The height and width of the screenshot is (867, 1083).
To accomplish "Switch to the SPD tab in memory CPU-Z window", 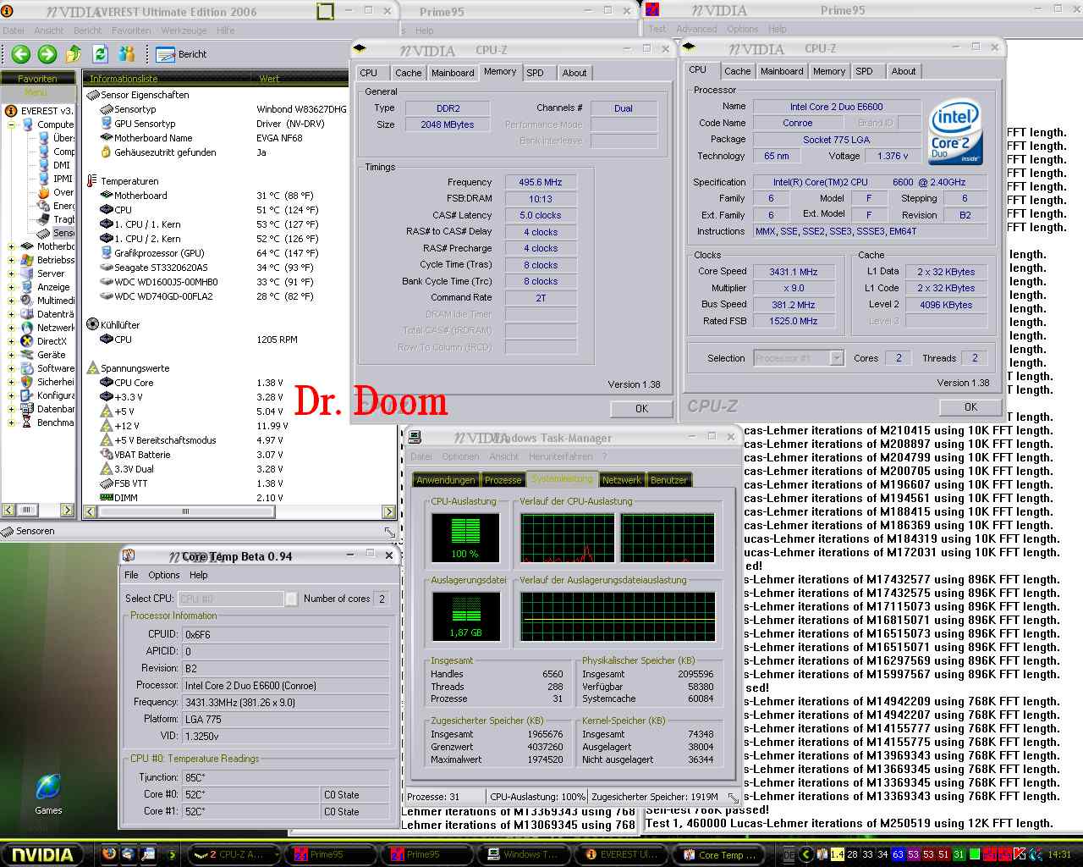I will coord(535,73).
